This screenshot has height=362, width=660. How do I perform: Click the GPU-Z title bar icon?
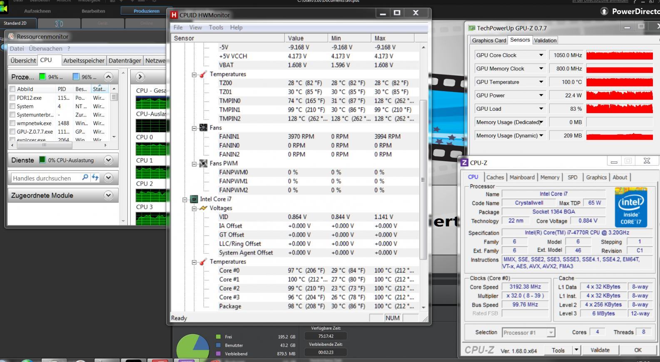coord(472,28)
